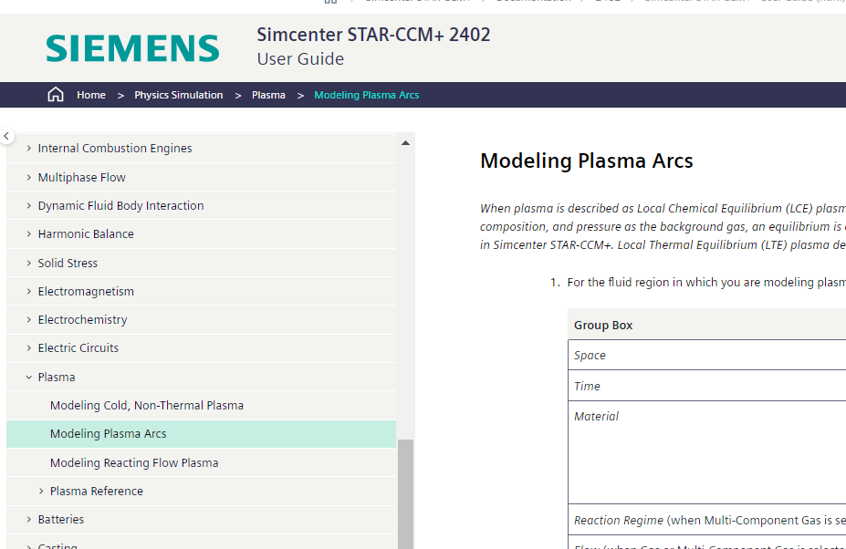Click the Space table cell

[706, 356]
